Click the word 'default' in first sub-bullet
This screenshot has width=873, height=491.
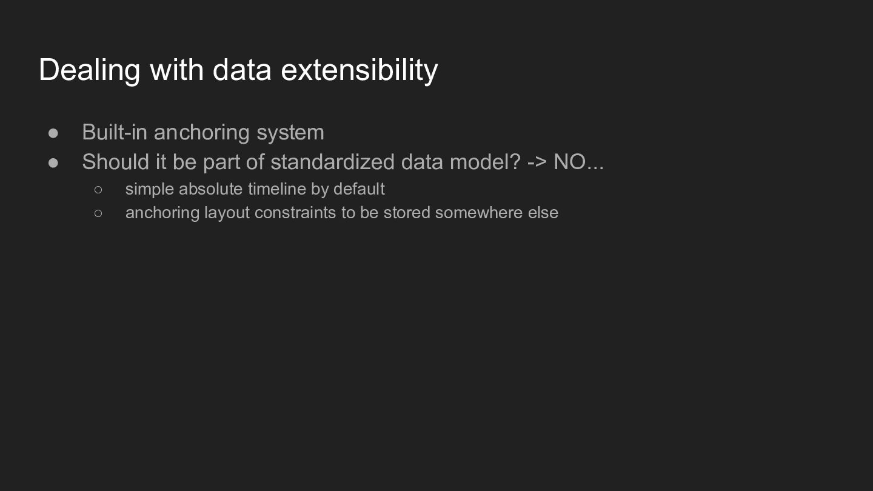point(359,189)
